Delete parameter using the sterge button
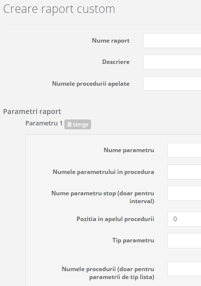This screenshot has height=286, width=201. pyautogui.click(x=78, y=124)
